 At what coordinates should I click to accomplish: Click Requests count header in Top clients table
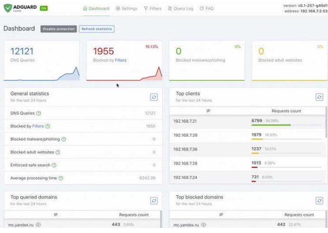(286, 111)
